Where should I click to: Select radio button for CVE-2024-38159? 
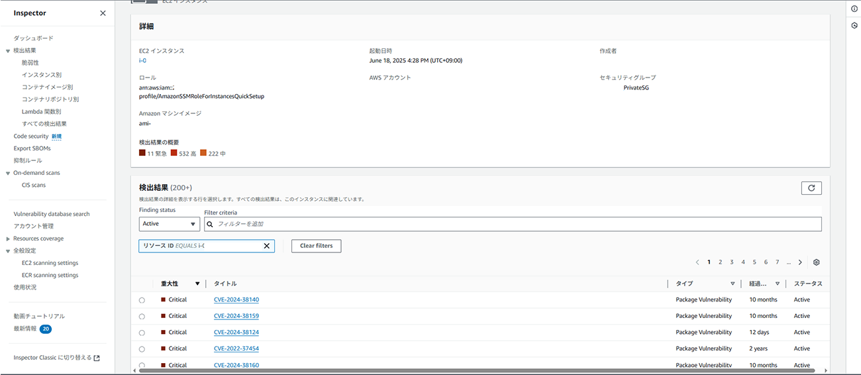pyautogui.click(x=142, y=317)
